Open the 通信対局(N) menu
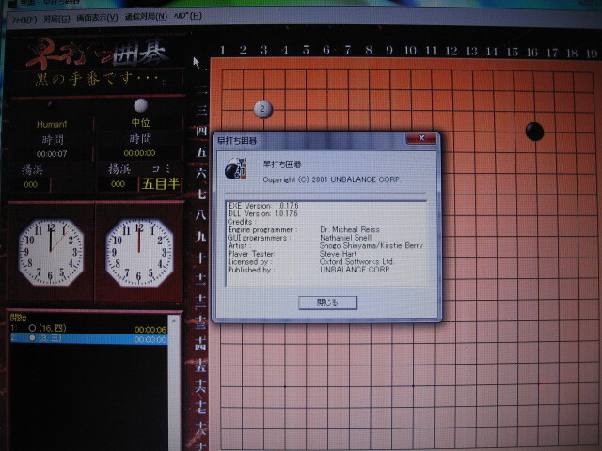602x451 pixels. [146, 17]
